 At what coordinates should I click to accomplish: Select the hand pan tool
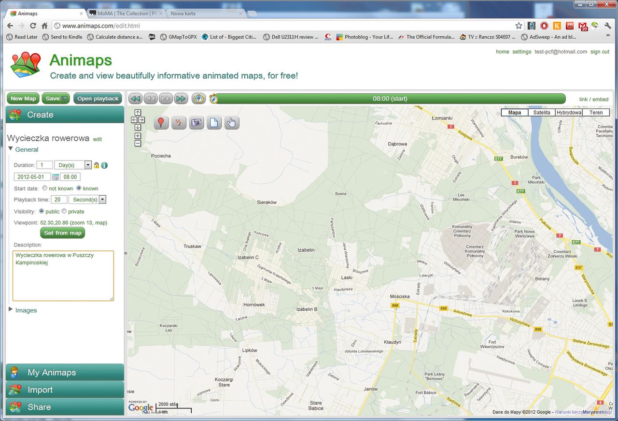[232, 123]
